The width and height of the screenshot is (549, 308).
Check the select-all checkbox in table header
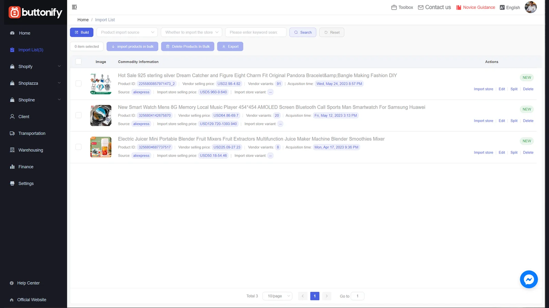tap(78, 62)
